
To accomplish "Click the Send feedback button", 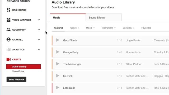I will [x=16, y=79].
